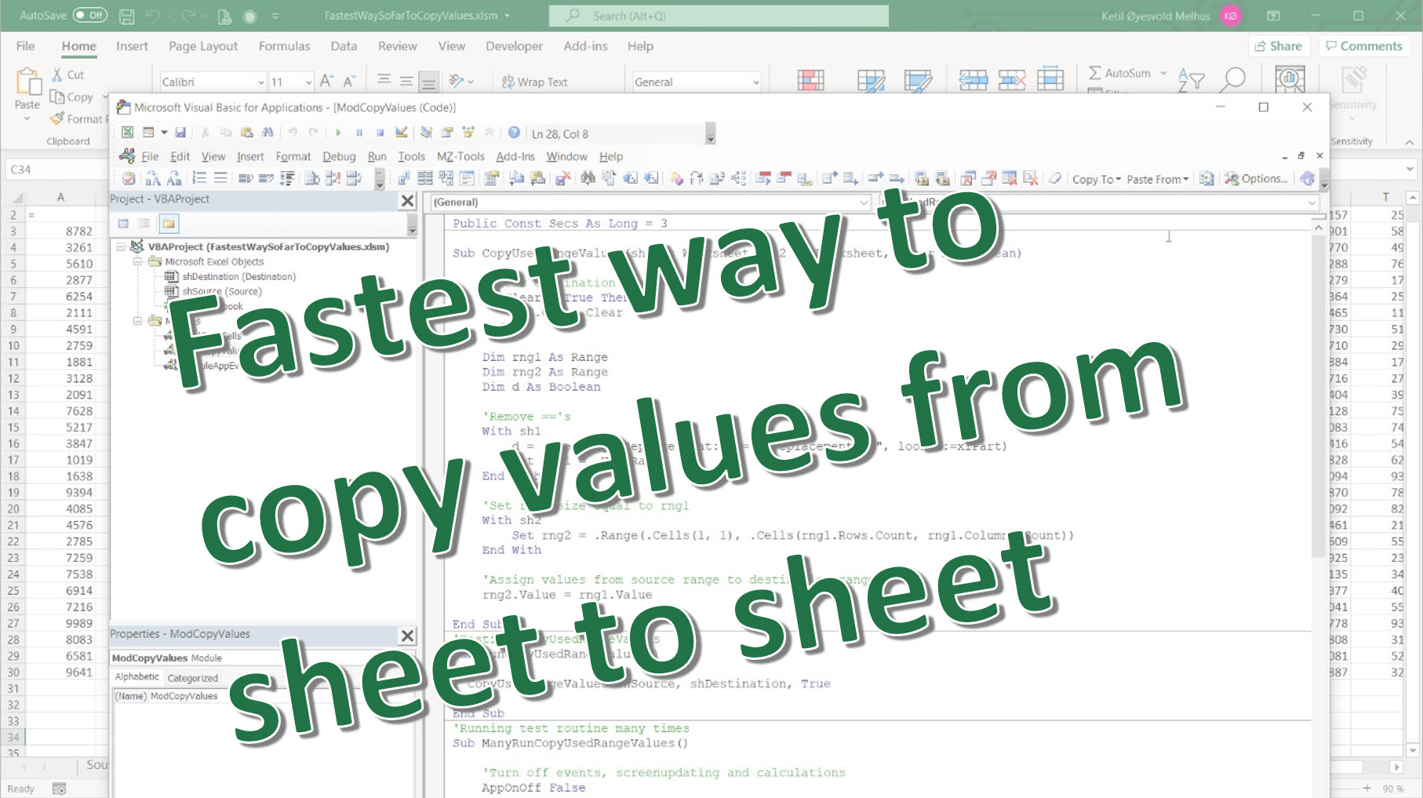Open the Calibri font dropdown

tap(261, 82)
